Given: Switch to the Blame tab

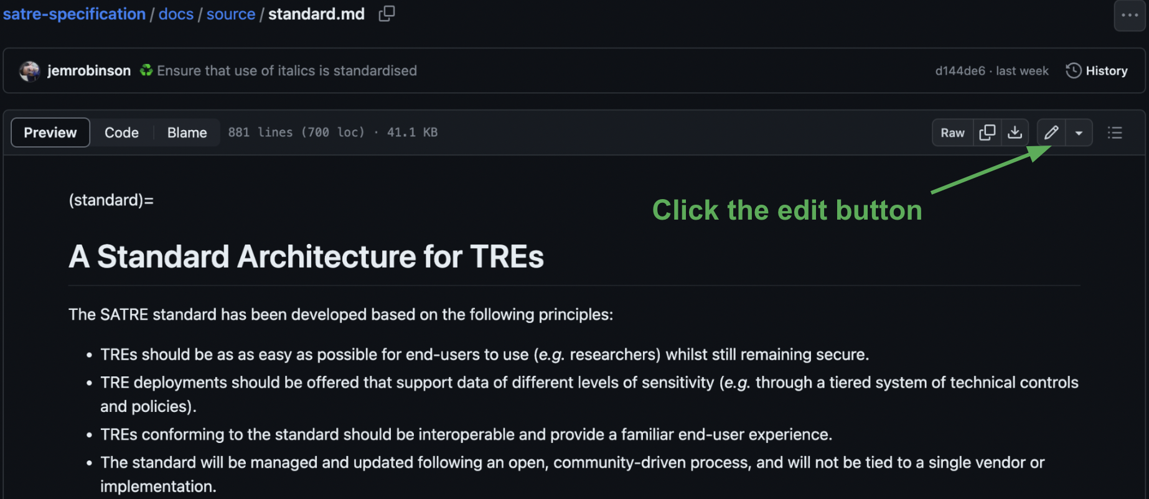Looking at the screenshot, I should point(187,133).
